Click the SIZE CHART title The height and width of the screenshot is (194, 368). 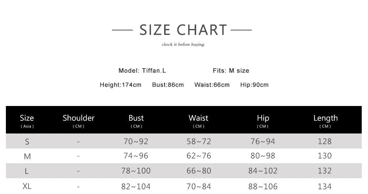(x=183, y=30)
